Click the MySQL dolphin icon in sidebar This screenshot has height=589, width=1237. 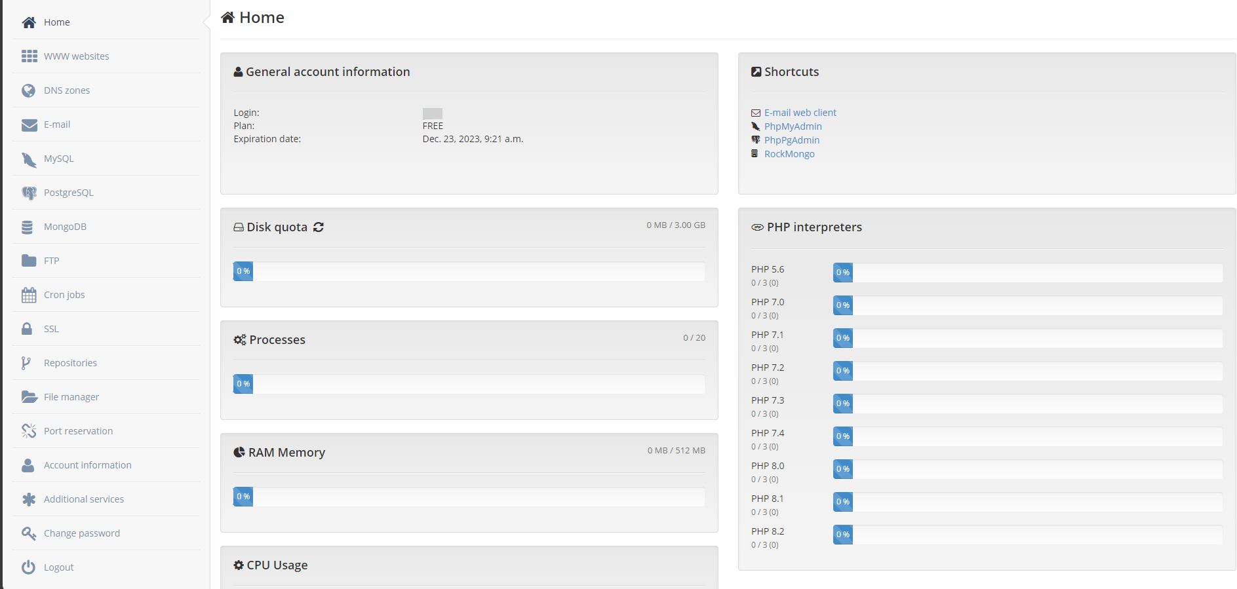coord(29,159)
